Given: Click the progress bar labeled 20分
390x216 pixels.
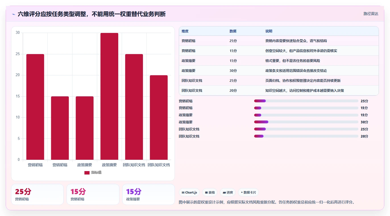Looking at the screenshot, I should [306, 136].
